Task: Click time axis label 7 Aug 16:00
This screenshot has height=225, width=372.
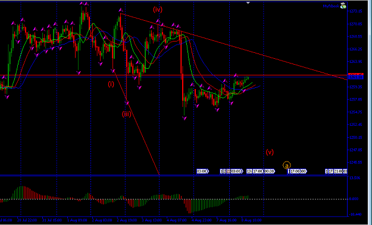Action: pyautogui.click(x=227, y=220)
